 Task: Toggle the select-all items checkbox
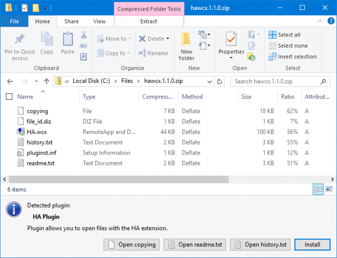pyautogui.click(x=9, y=97)
